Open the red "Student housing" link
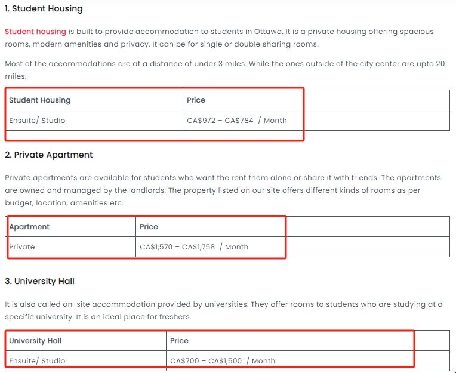Image resolution: width=456 pixels, height=373 pixels. click(x=35, y=31)
